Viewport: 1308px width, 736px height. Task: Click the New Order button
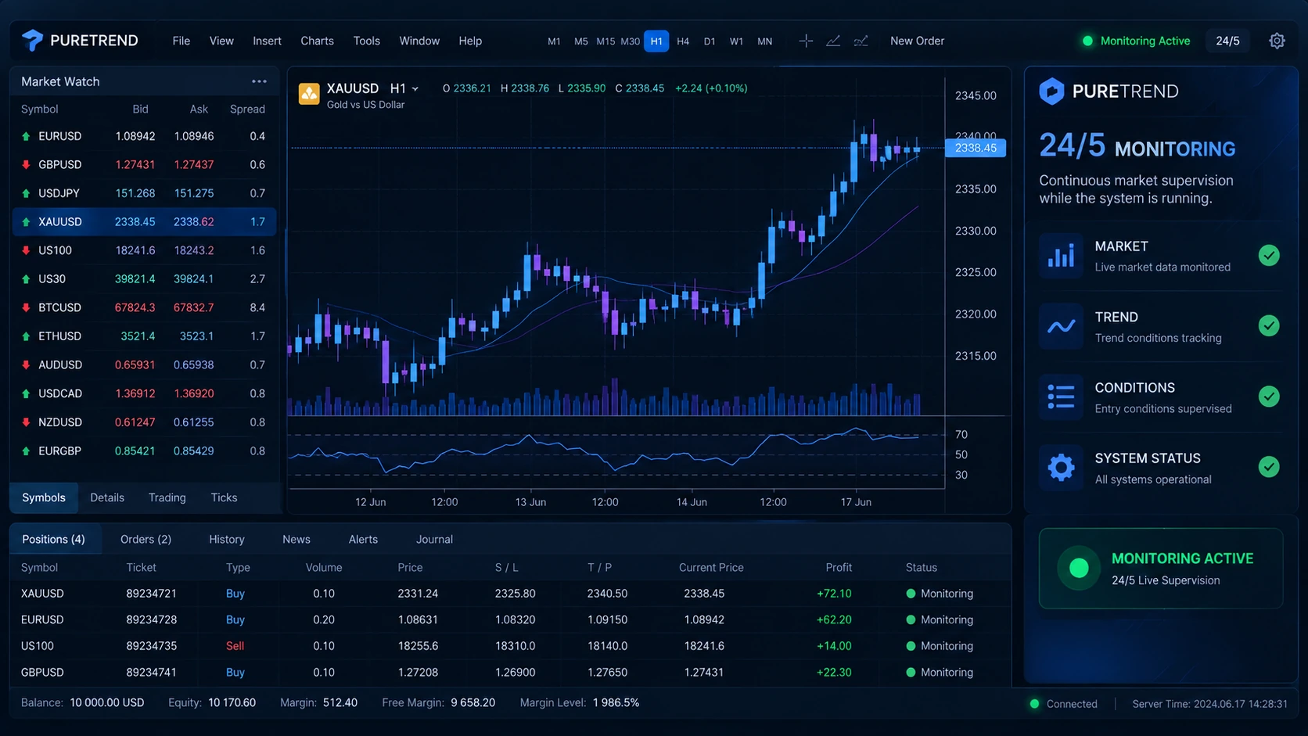tap(917, 41)
